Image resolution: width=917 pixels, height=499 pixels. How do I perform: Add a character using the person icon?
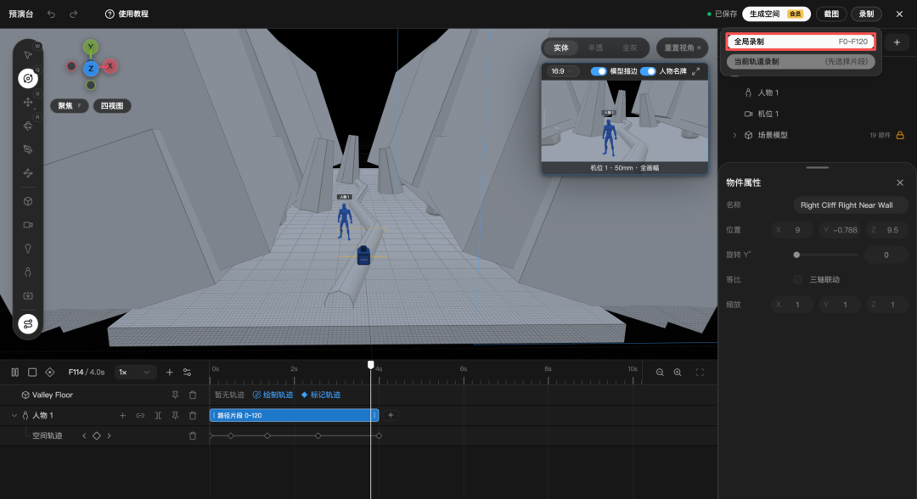27,272
